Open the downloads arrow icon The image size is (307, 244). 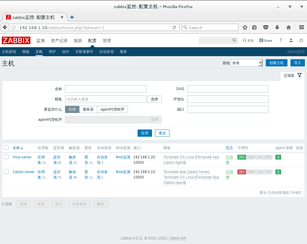click(x=277, y=27)
